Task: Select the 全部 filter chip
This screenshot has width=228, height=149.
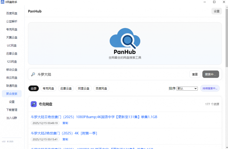Action: coord(34,88)
